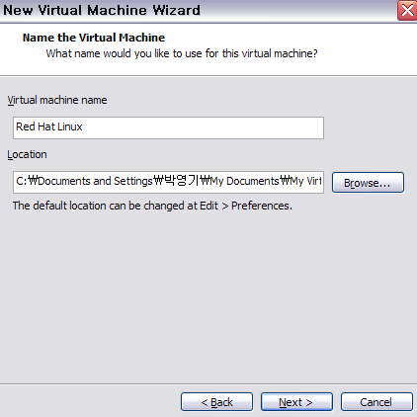Cancel the virtual machine wizard

[x=376, y=402]
